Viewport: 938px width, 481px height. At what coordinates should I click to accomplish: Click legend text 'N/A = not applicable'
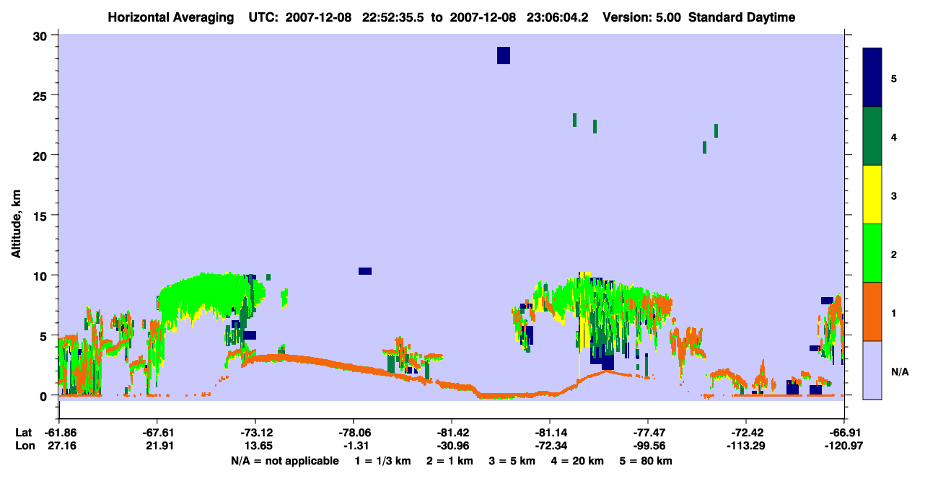point(284,460)
